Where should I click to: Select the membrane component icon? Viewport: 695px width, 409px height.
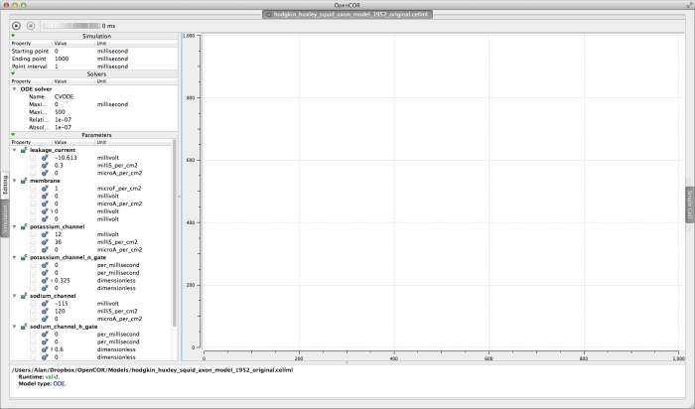[x=23, y=180]
